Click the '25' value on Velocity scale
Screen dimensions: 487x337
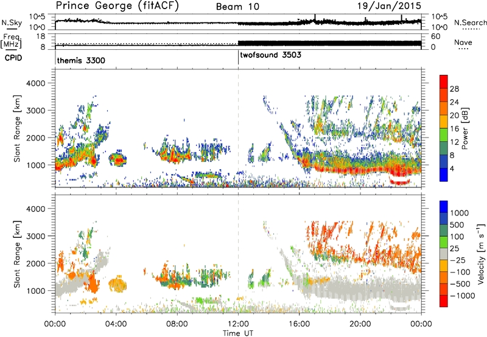click(454, 249)
